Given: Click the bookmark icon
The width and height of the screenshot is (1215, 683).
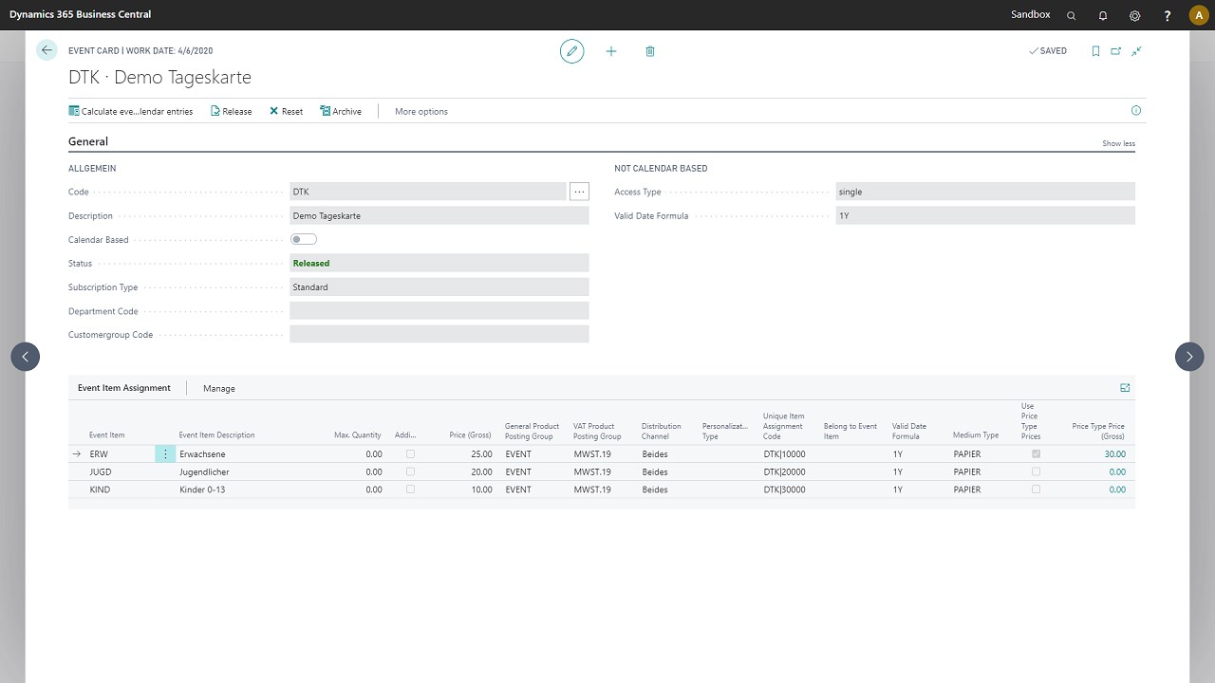Looking at the screenshot, I should 1095,51.
